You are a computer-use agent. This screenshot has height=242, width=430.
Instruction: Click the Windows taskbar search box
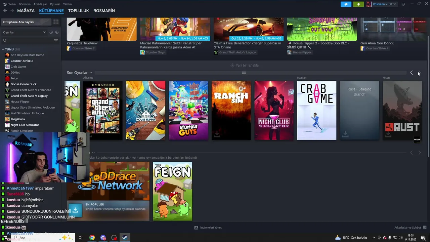tap(43, 238)
